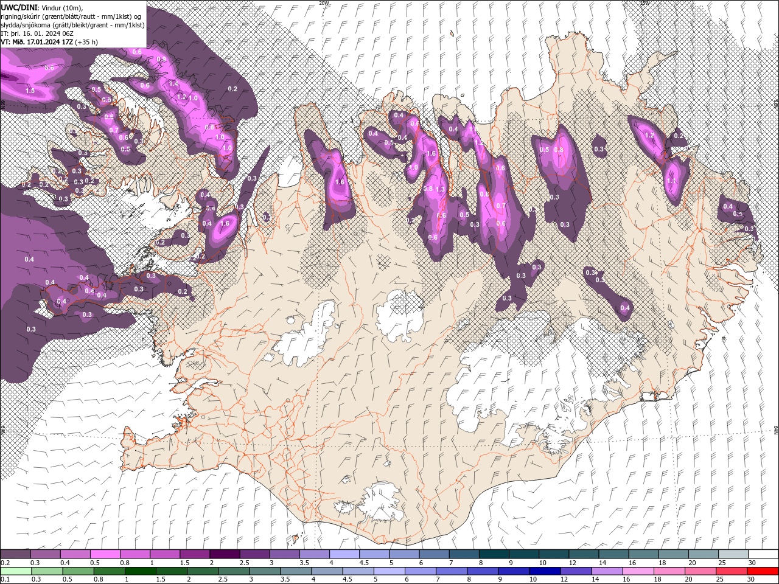The image size is (779, 584).
Task: Click the '0.9' snowfall value on the map
Action: coord(161,59)
